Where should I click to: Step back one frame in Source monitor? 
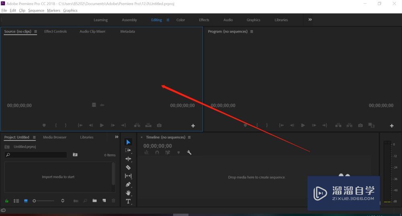[x=91, y=125]
